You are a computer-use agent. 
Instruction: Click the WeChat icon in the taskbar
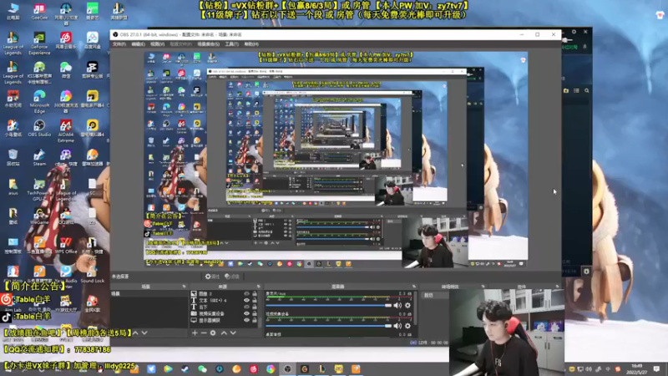click(202, 368)
